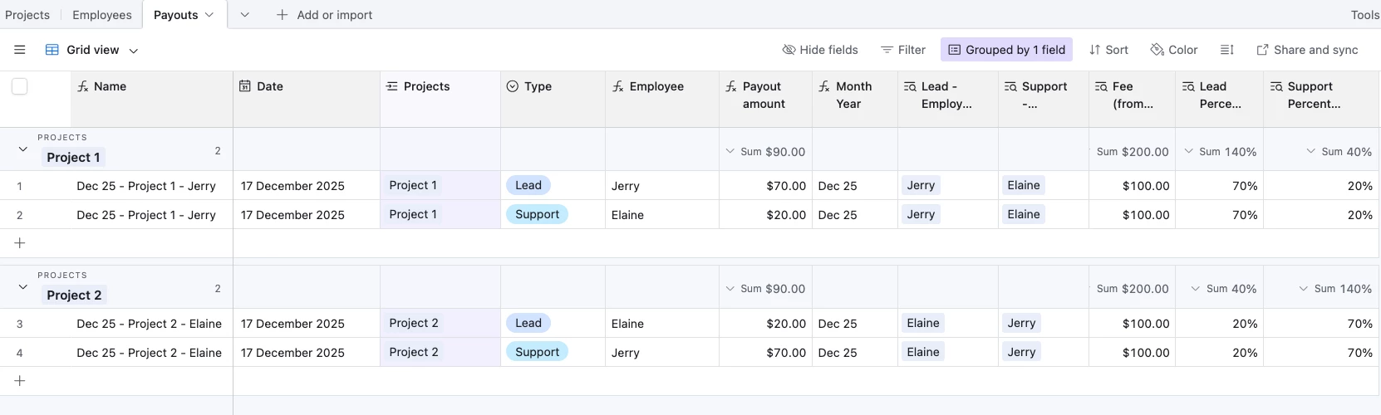Open the Project 1 payout Sum dropdown
Viewport: 1381px width, 415px height.
[x=730, y=152]
